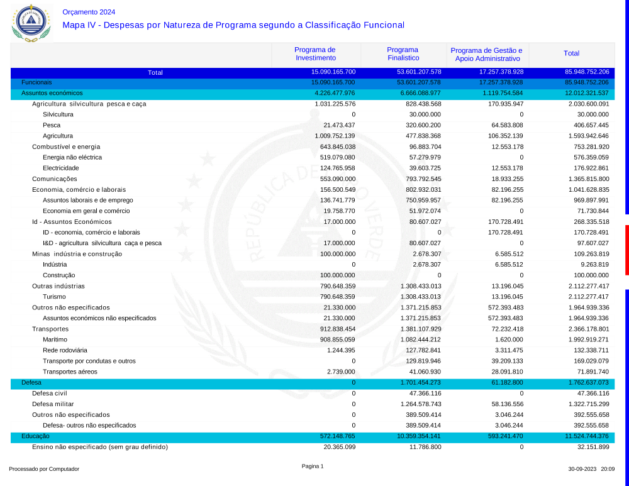
Task: Click the Educação section row label
Action: coord(35,436)
